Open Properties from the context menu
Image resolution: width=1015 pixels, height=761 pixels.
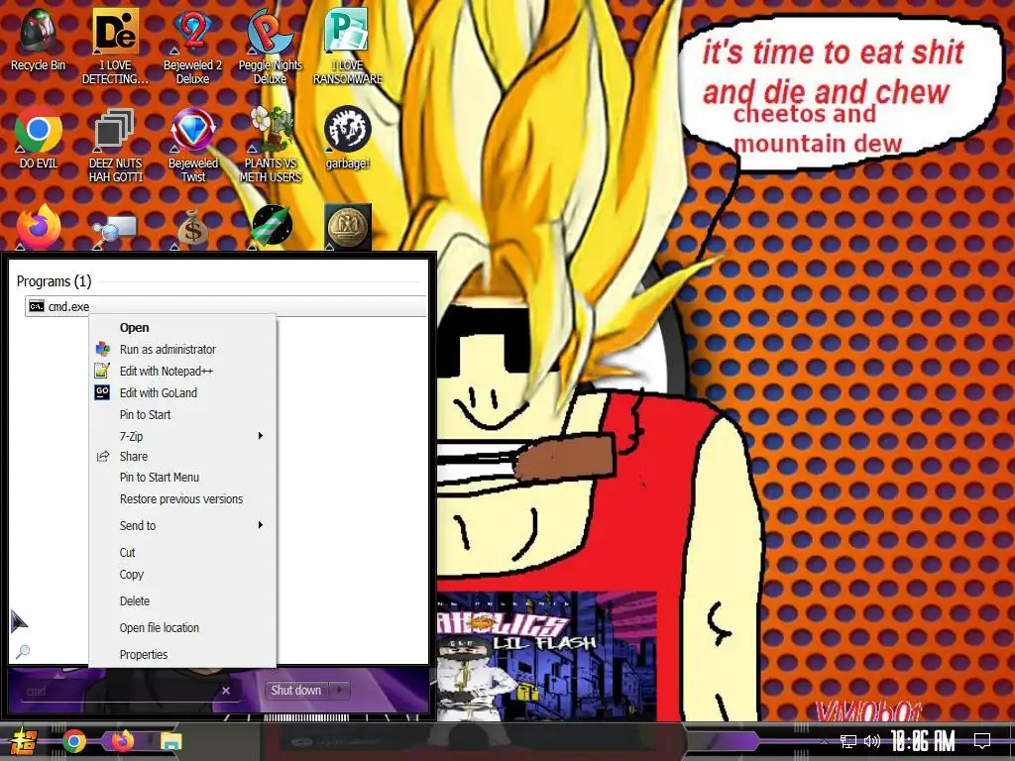(x=182, y=654)
